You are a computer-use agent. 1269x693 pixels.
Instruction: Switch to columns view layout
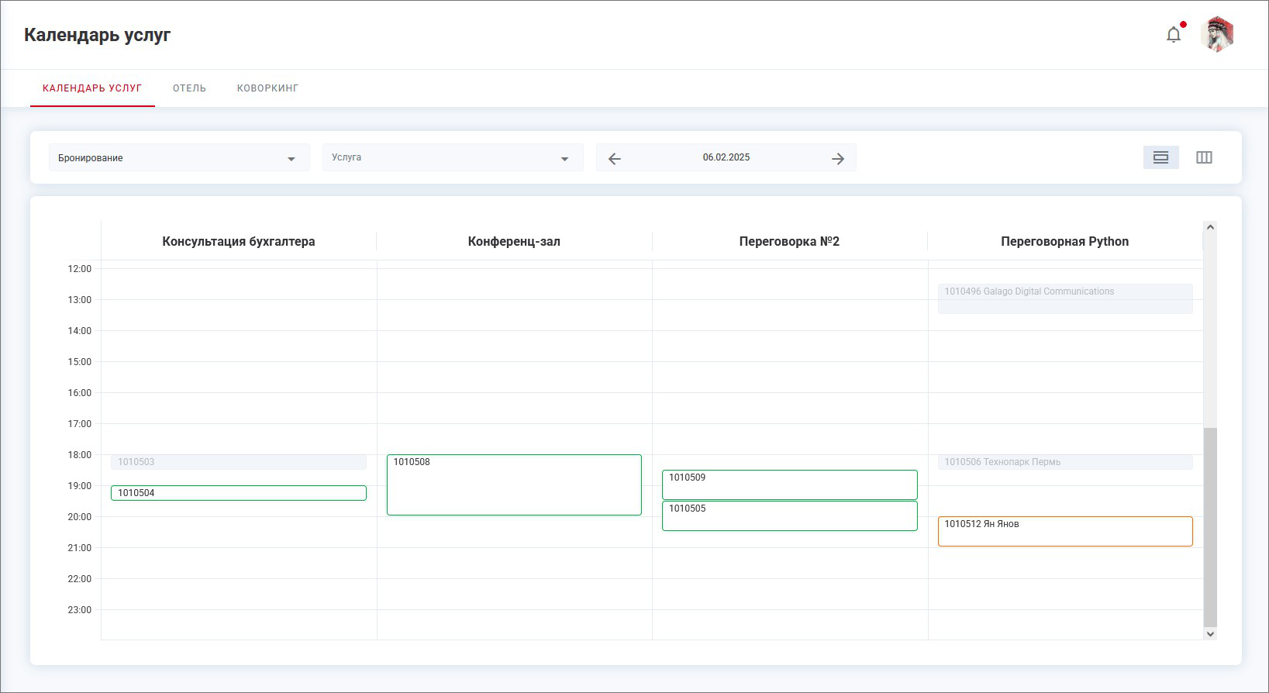coord(1204,157)
